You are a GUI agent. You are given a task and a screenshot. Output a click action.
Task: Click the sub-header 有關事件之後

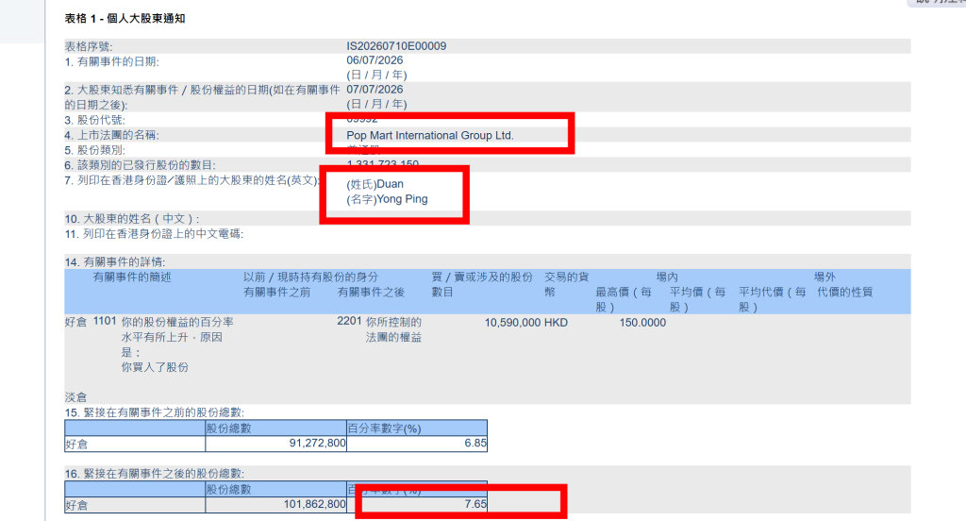click(371, 293)
